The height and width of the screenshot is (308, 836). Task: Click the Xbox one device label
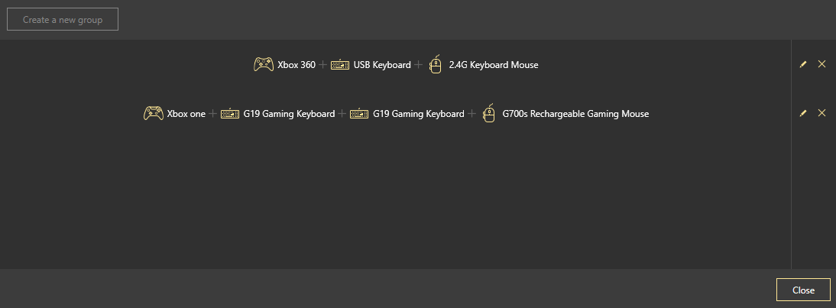[186, 114]
